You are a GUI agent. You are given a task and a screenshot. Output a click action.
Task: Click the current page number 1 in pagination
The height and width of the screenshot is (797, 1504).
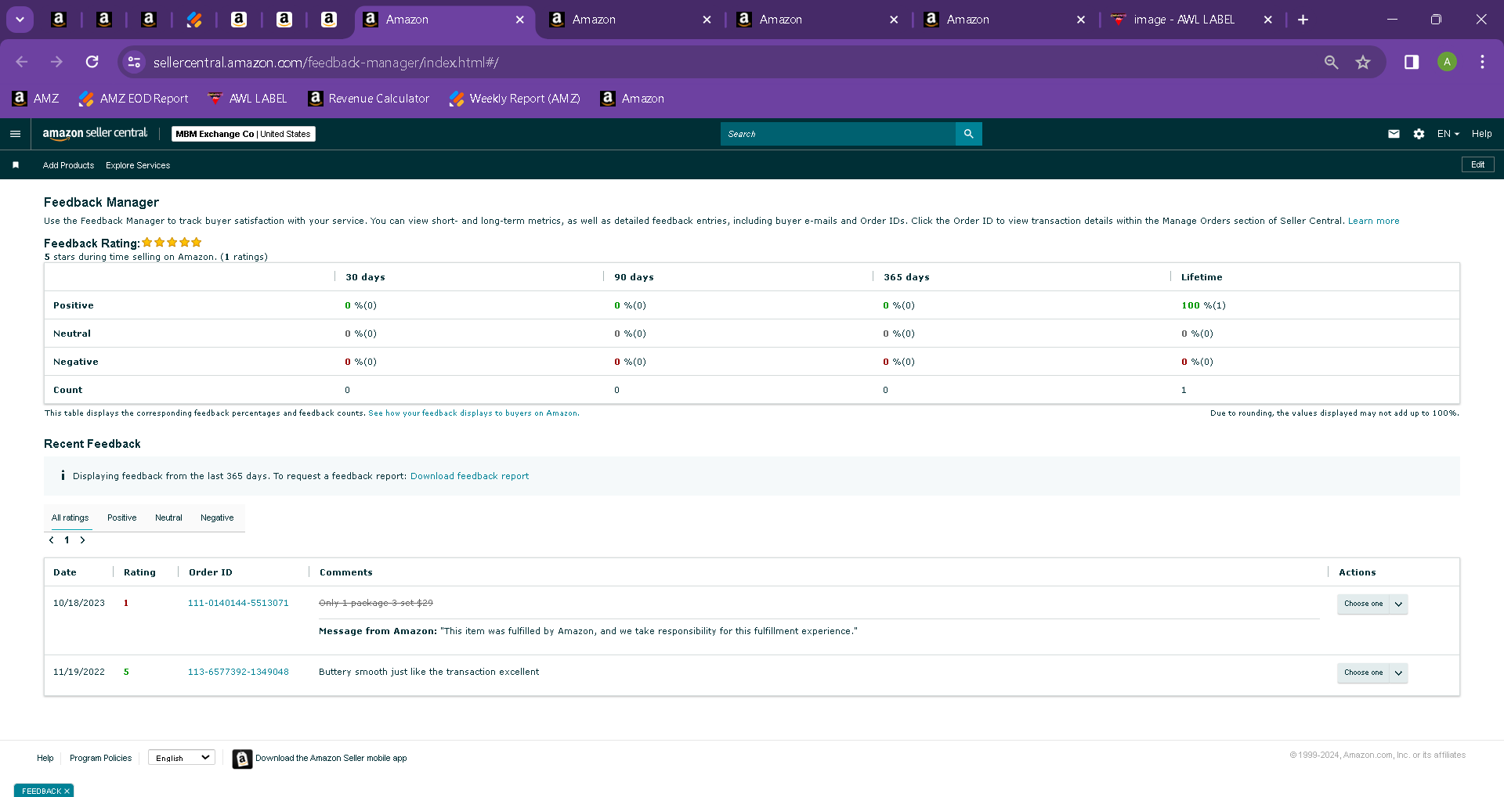coord(67,540)
